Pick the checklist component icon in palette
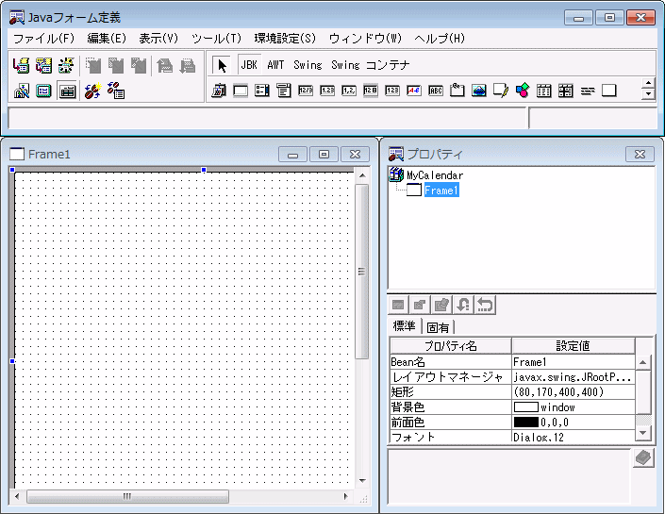 [x=262, y=91]
